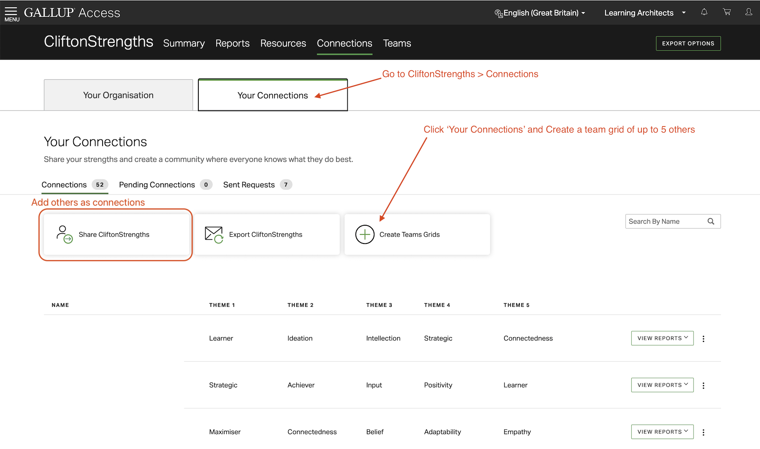The height and width of the screenshot is (449, 760).
Task: Expand View Reports for Learner row
Action: pyautogui.click(x=662, y=338)
